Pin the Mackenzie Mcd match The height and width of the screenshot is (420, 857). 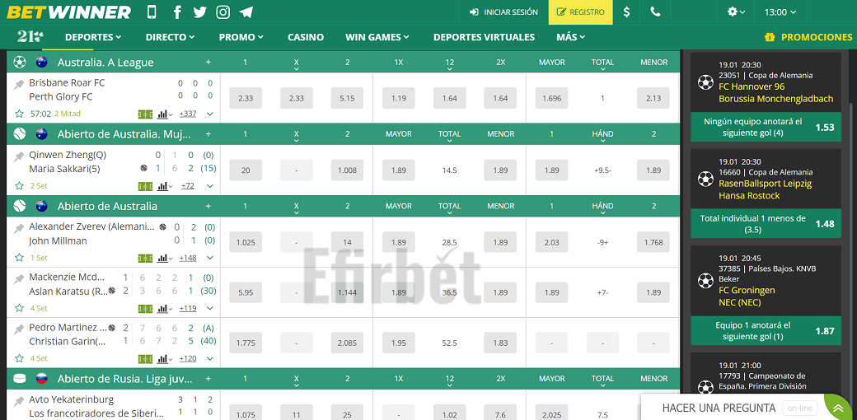pyautogui.click(x=20, y=278)
